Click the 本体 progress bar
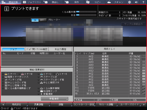The image size is (147, 110). (86, 15)
